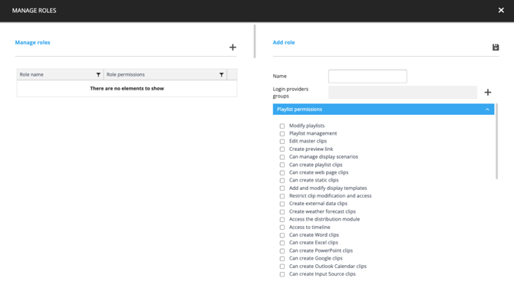
Task: Enable Access to timeline checkbox
Action: [282, 227]
